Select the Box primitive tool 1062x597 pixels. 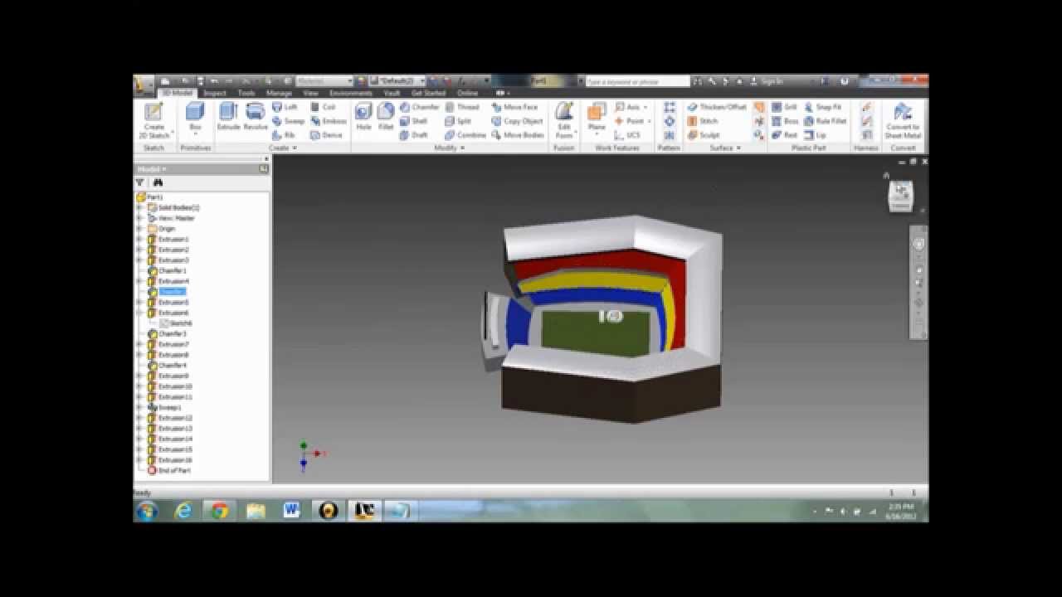coord(195,117)
